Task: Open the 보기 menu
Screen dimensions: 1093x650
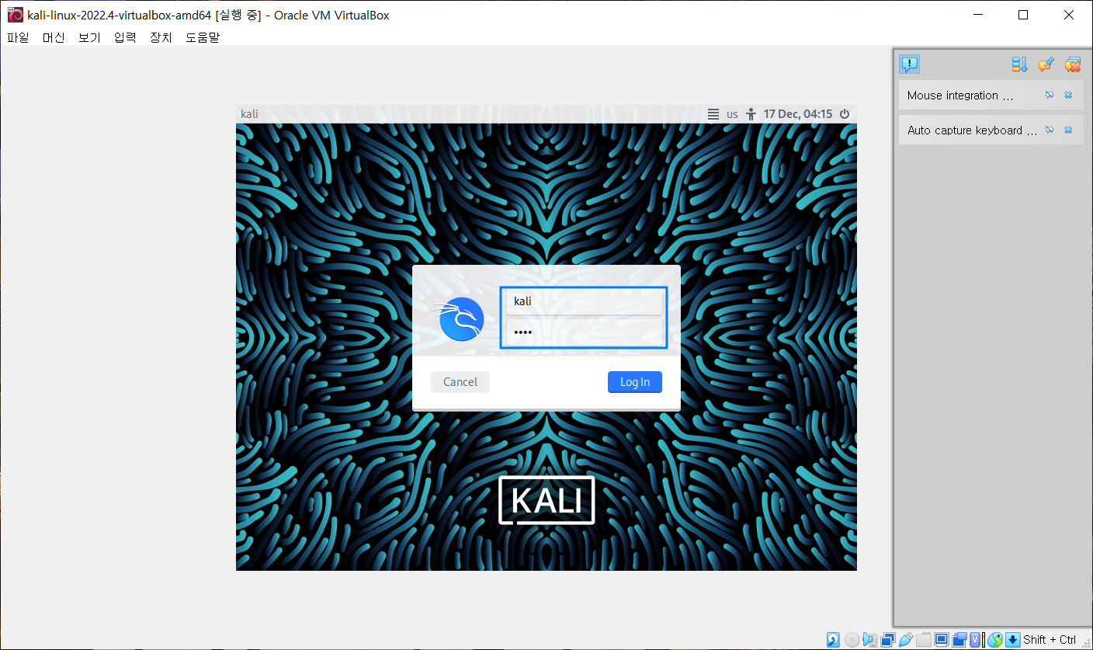Action: point(89,36)
